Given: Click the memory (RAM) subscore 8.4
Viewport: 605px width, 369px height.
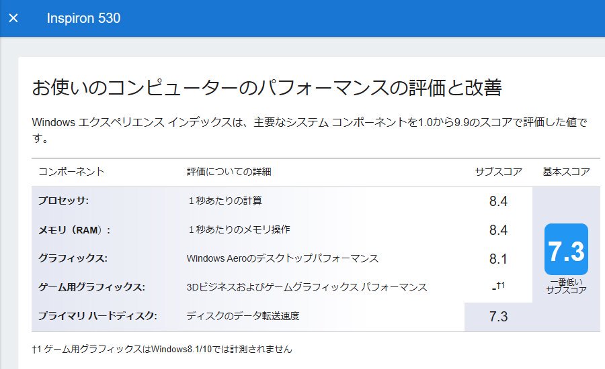Looking at the screenshot, I should pos(499,230).
